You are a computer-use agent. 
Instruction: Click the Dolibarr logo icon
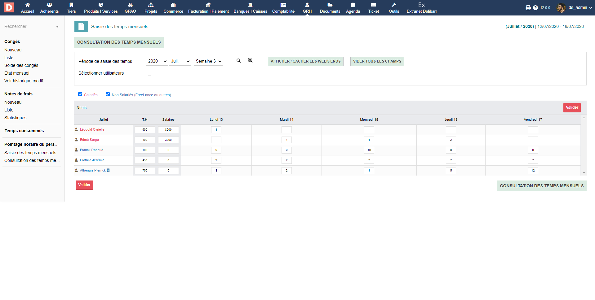point(9,7)
